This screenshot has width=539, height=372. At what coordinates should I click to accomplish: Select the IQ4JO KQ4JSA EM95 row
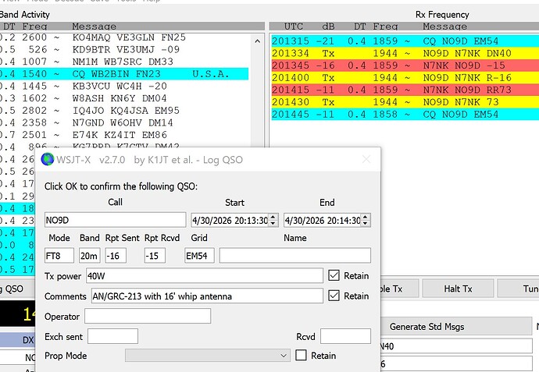click(124, 111)
